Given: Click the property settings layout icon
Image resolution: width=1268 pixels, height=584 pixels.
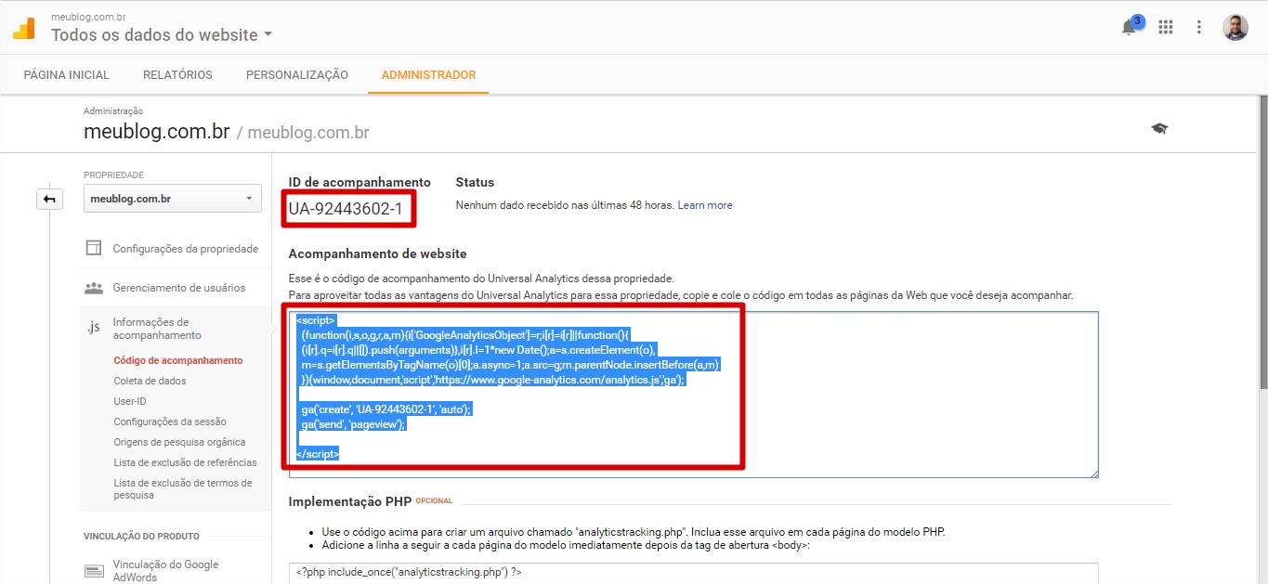Looking at the screenshot, I should click(x=93, y=248).
